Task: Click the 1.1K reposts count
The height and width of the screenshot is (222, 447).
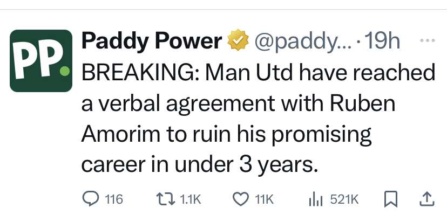Action: [188, 200]
